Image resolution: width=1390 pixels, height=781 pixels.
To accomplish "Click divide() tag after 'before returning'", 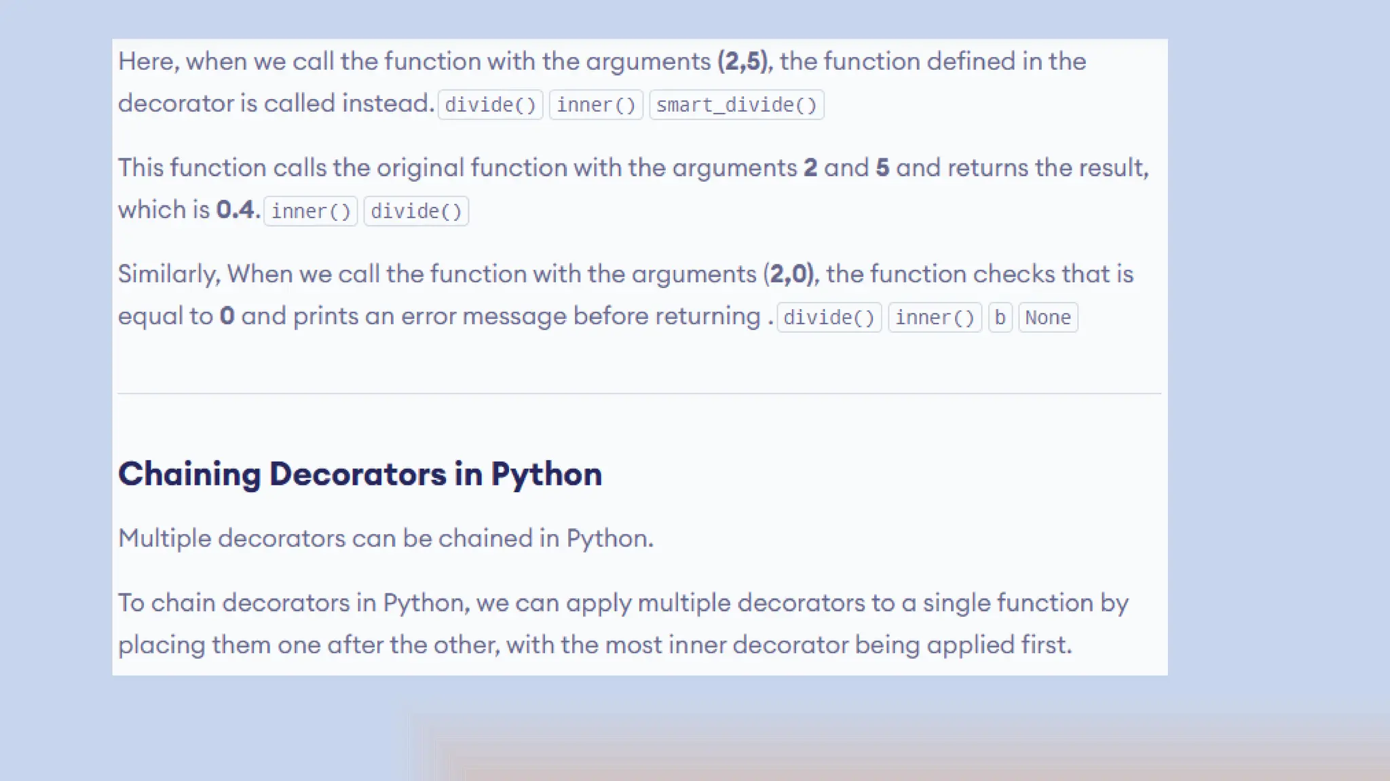I will pos(829,317).
